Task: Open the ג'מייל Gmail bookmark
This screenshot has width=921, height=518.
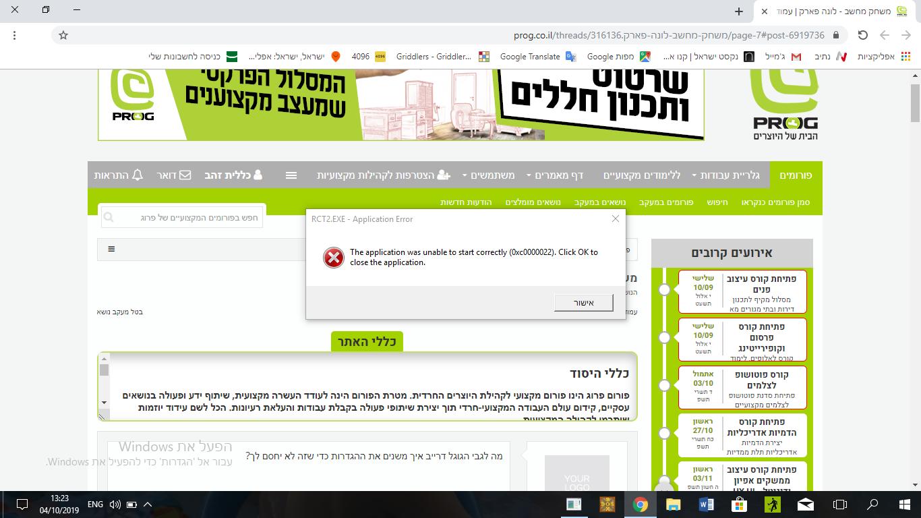Action: pos(782,57)
